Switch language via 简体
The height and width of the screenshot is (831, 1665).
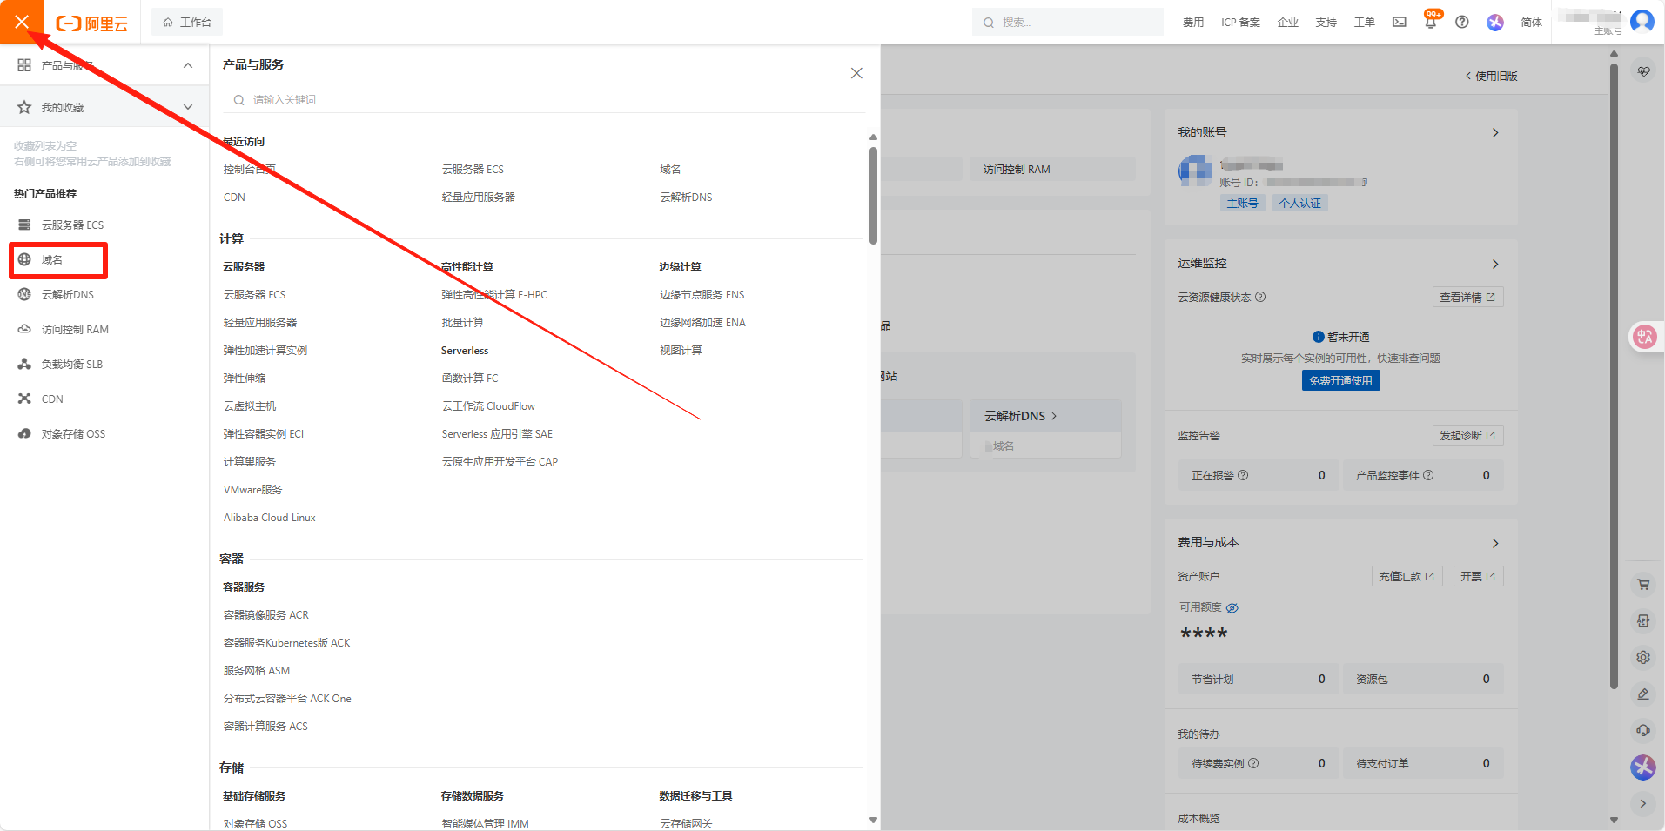pyautogui.click(x=1531, y=23)
